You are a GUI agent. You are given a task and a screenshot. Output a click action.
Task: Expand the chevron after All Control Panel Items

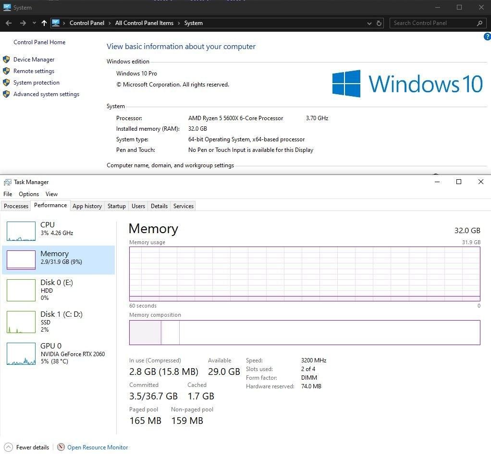tap(179, 23)
